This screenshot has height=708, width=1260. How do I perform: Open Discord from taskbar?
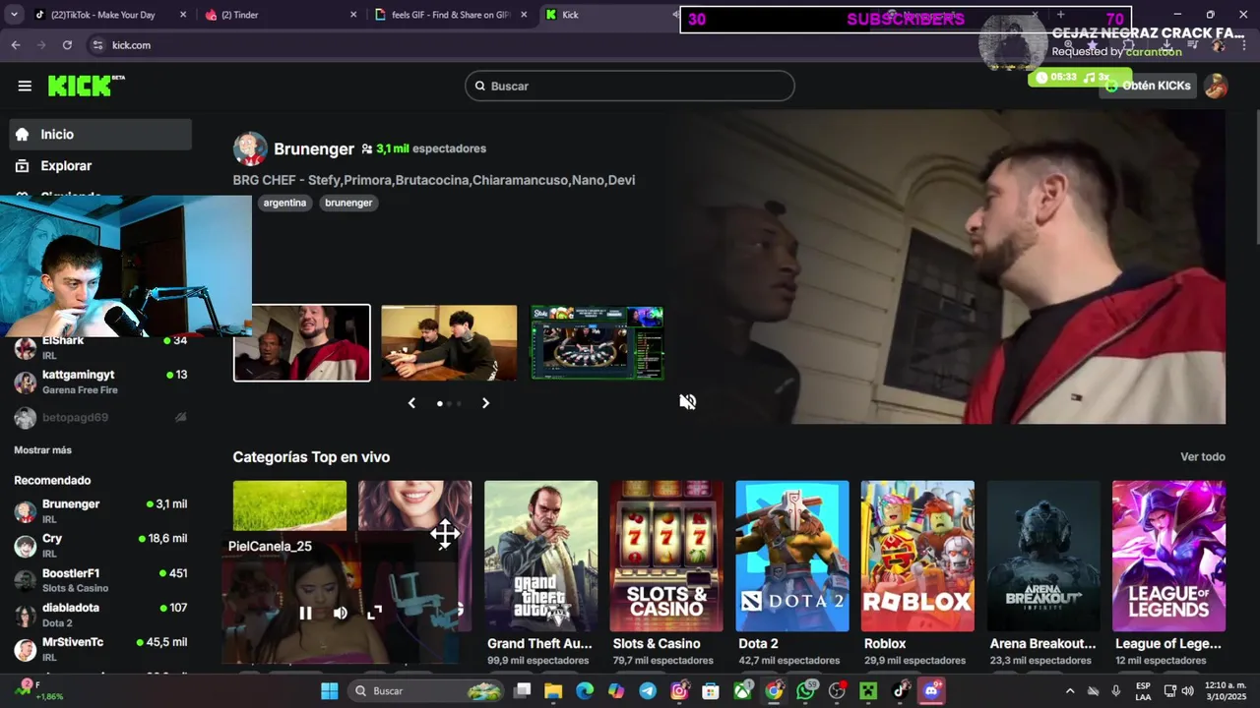pyautogui.click(x=931, y=691)
